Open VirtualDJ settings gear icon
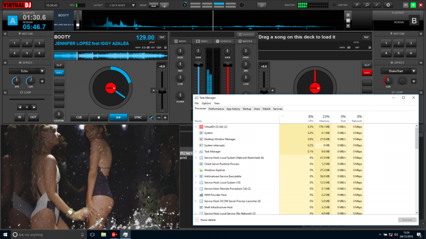Image resolution: width=426 pixels, height=239 pixels. pos(388,5)
